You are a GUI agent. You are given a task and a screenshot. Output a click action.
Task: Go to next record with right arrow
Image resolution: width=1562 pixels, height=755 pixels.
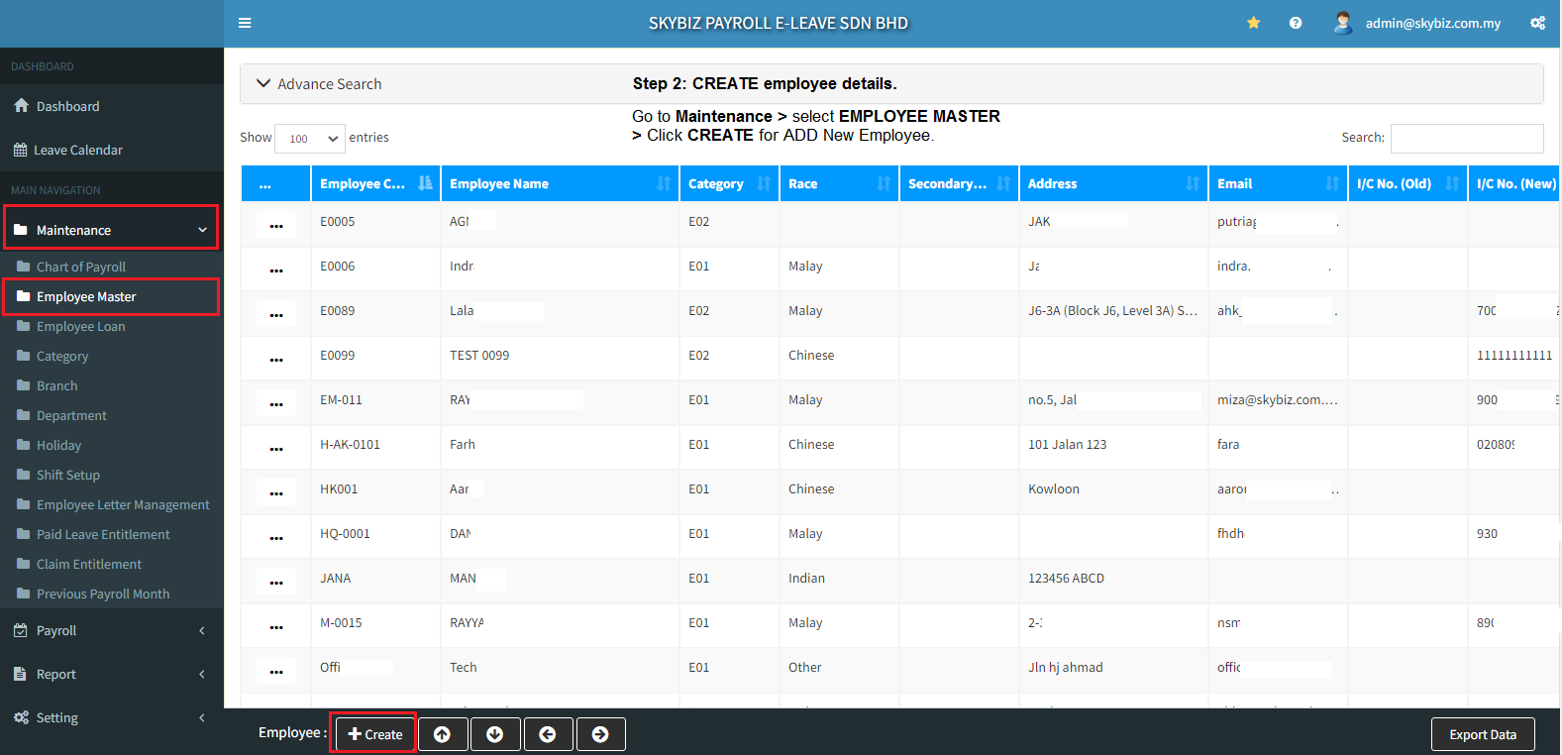click(x=600, y=734)
